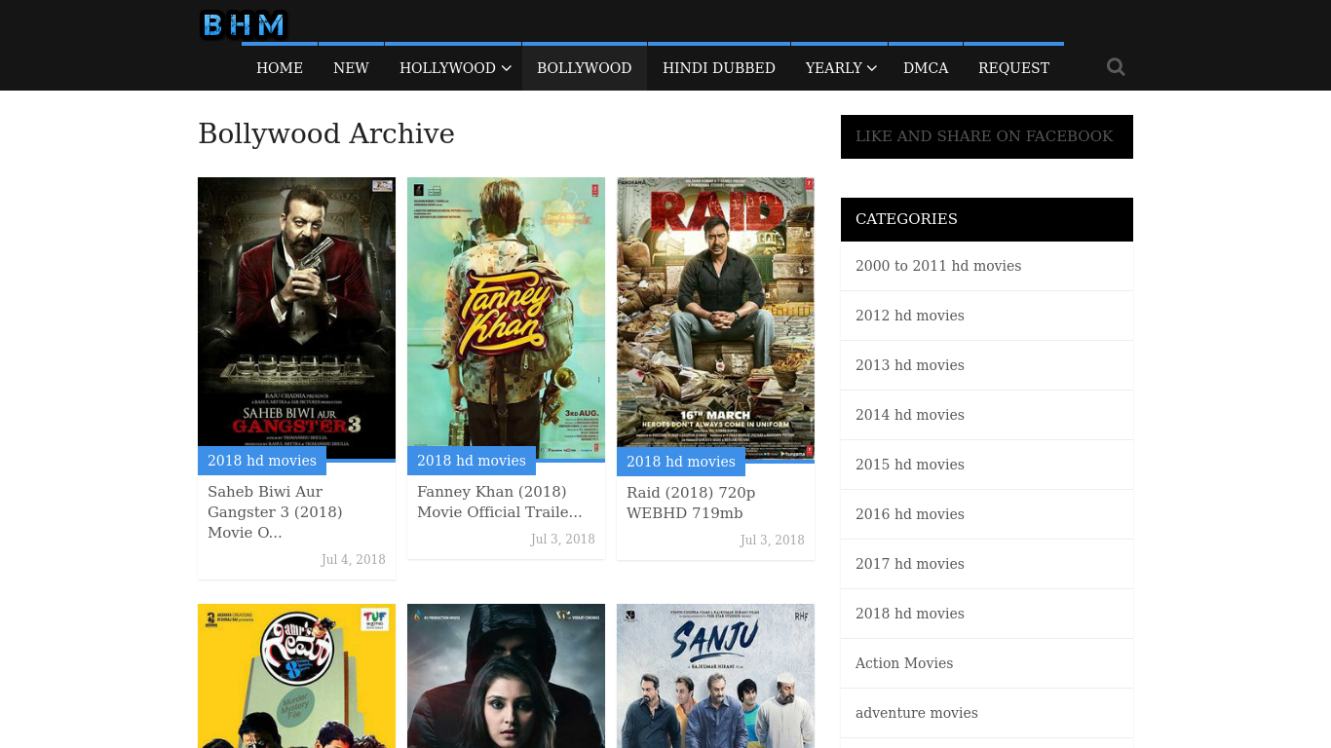
Task: Open 2015 hd movies category
Action: (x=910, y=465)
